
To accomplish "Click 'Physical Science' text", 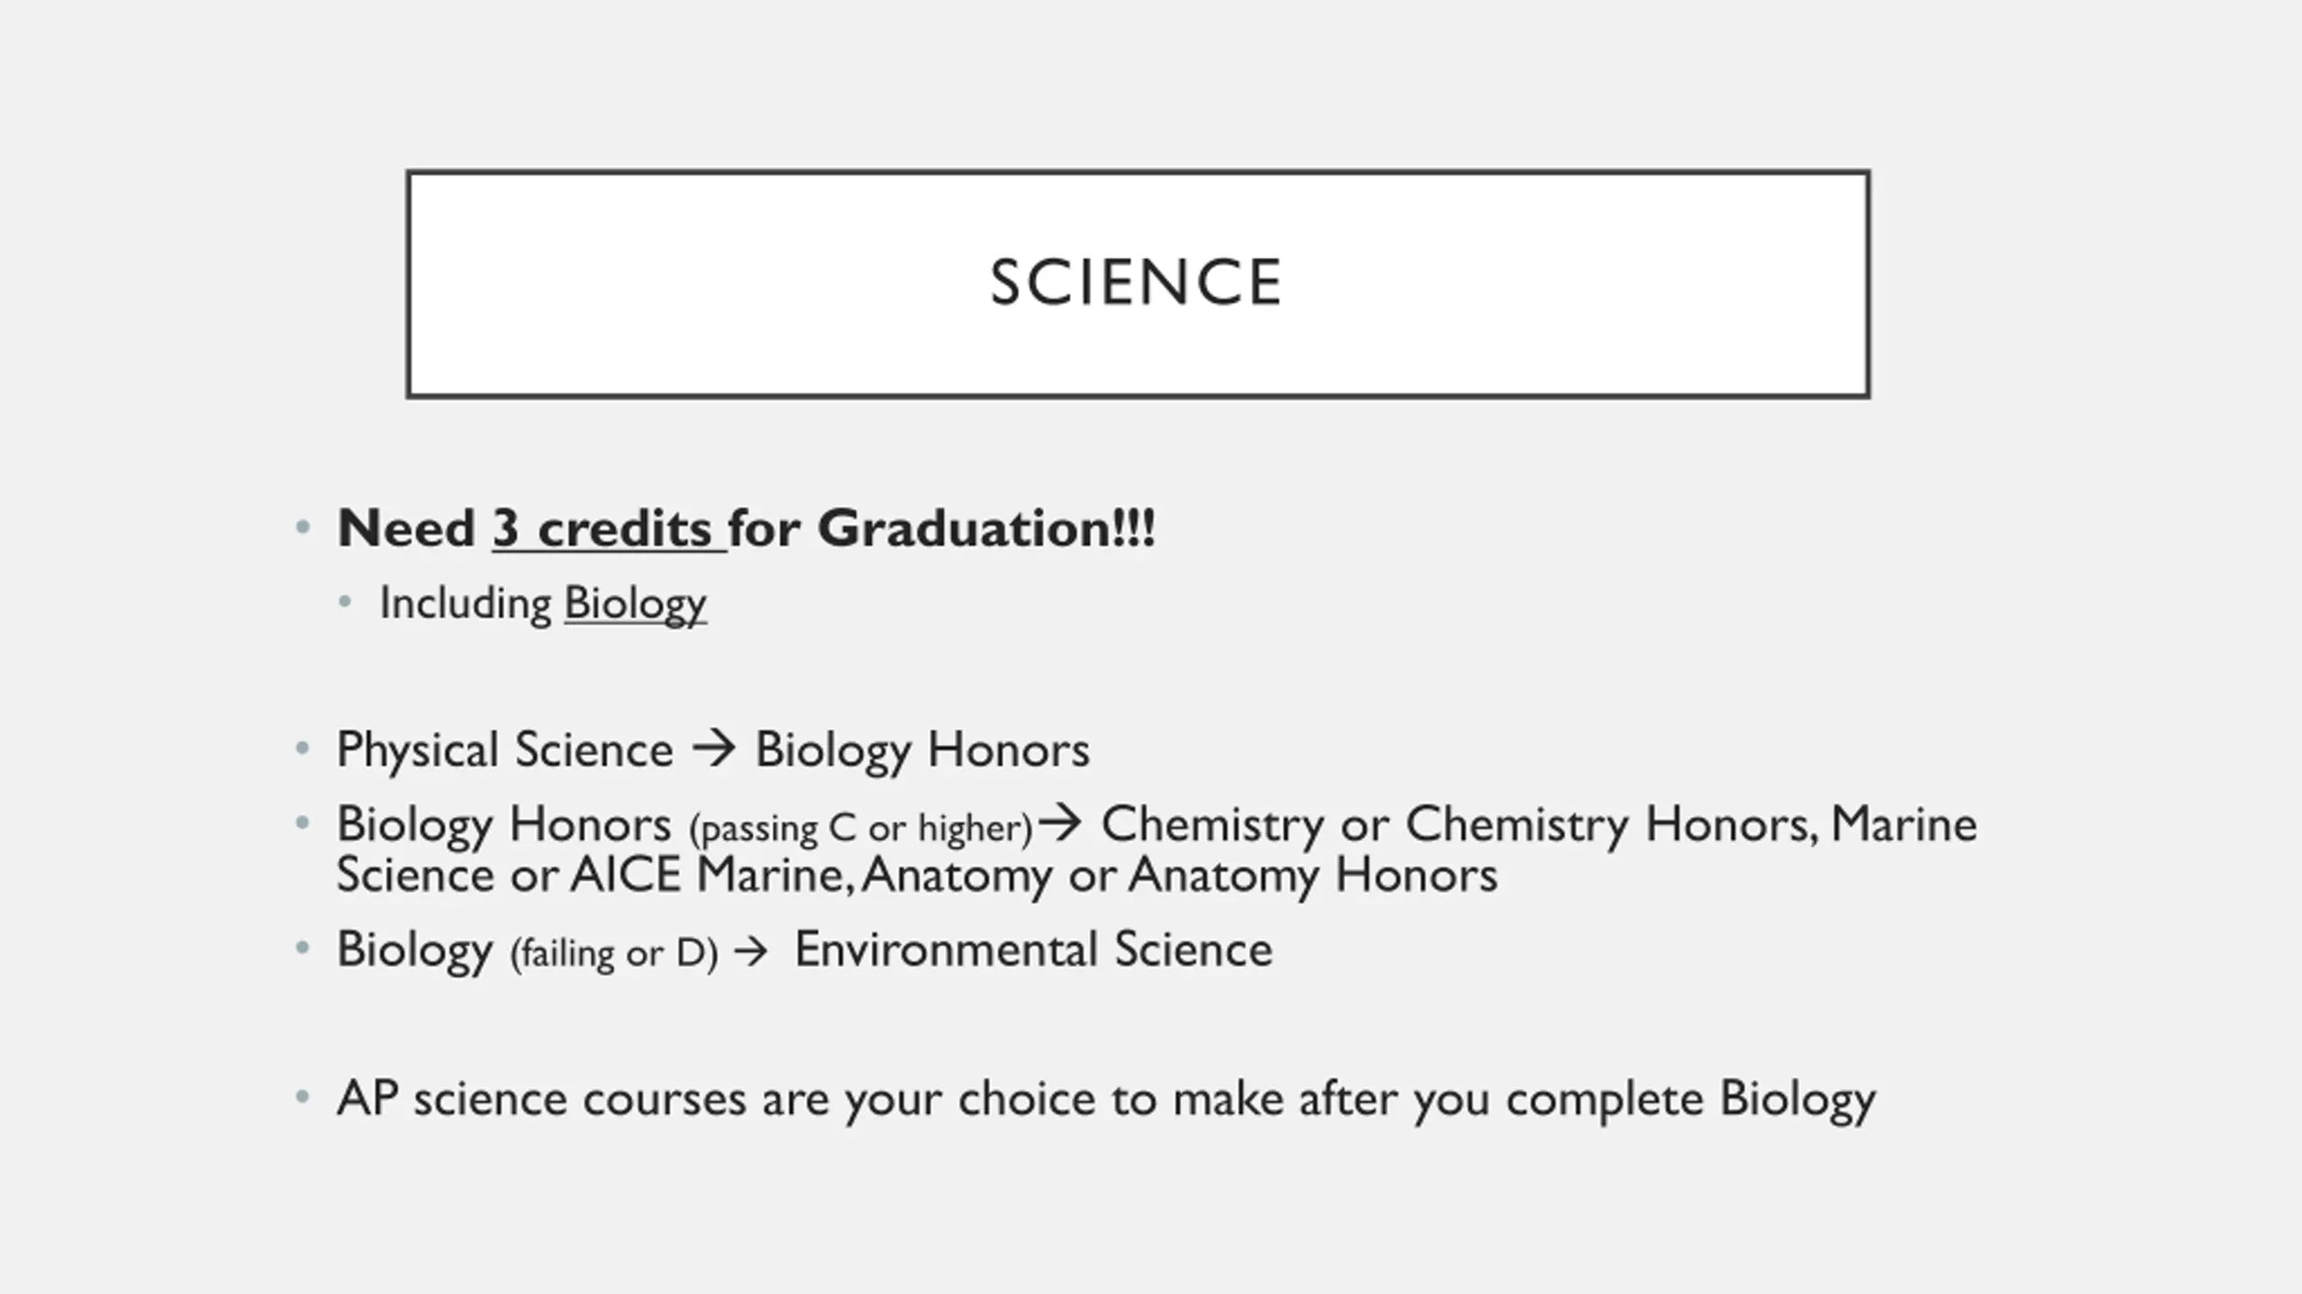I will [504, 750].
